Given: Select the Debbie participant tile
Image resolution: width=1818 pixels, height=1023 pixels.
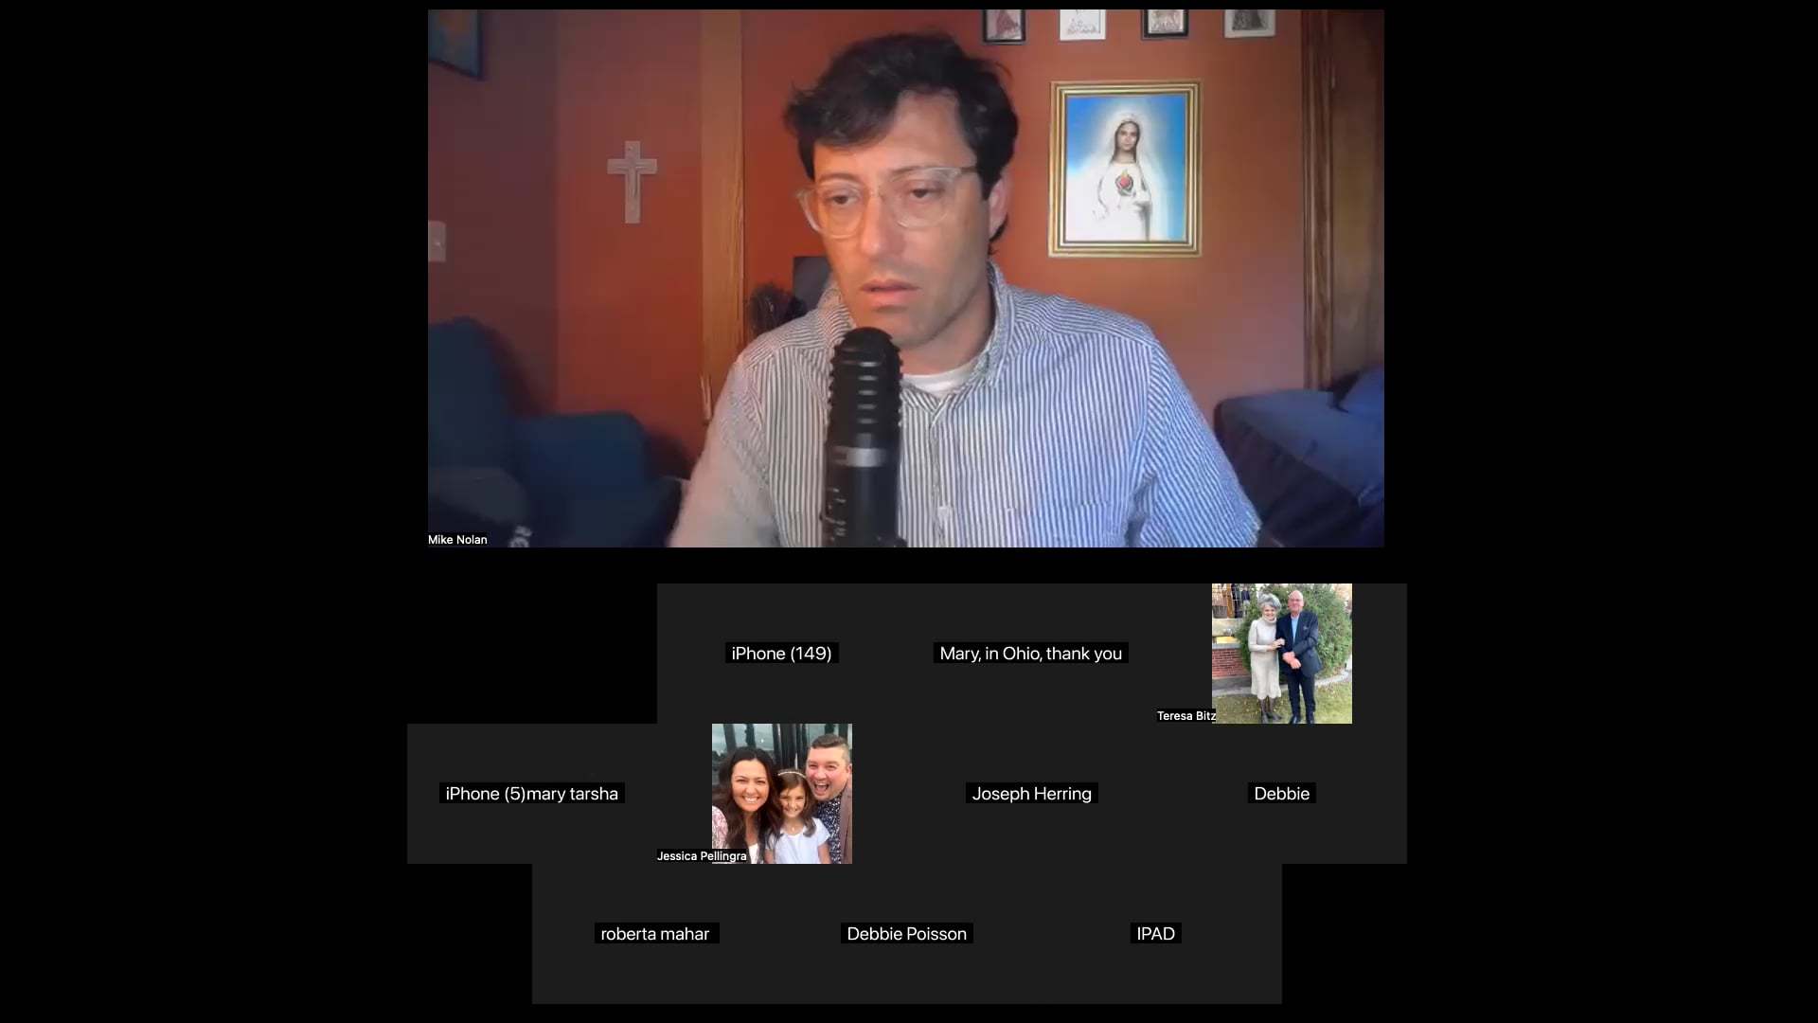Looking at the screenshot, I should [1281, 794].
